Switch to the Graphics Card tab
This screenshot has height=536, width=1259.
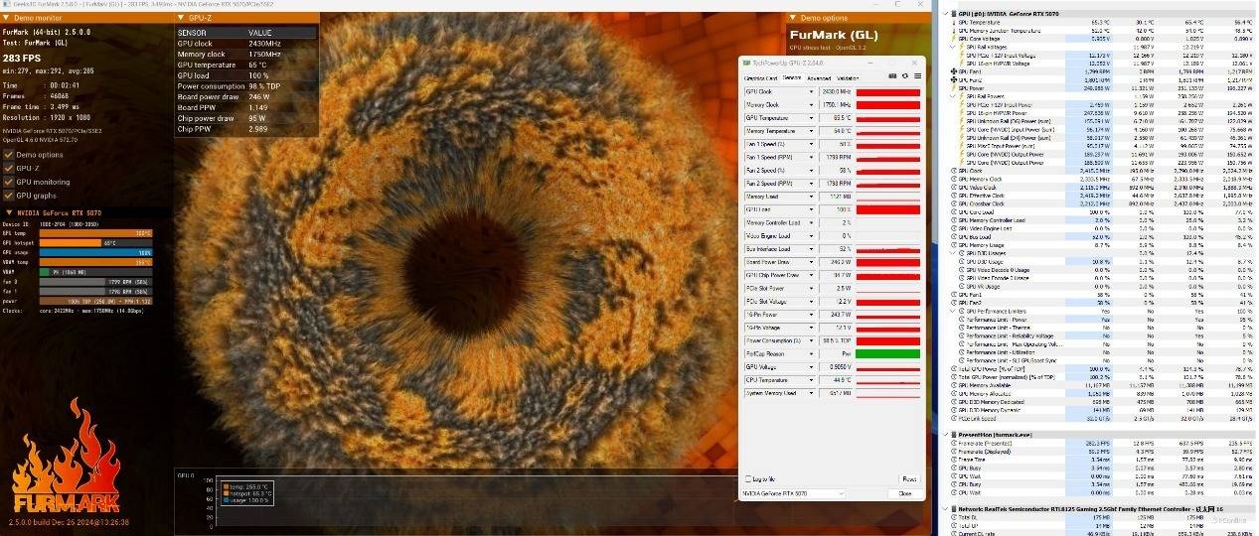(760, 77)
